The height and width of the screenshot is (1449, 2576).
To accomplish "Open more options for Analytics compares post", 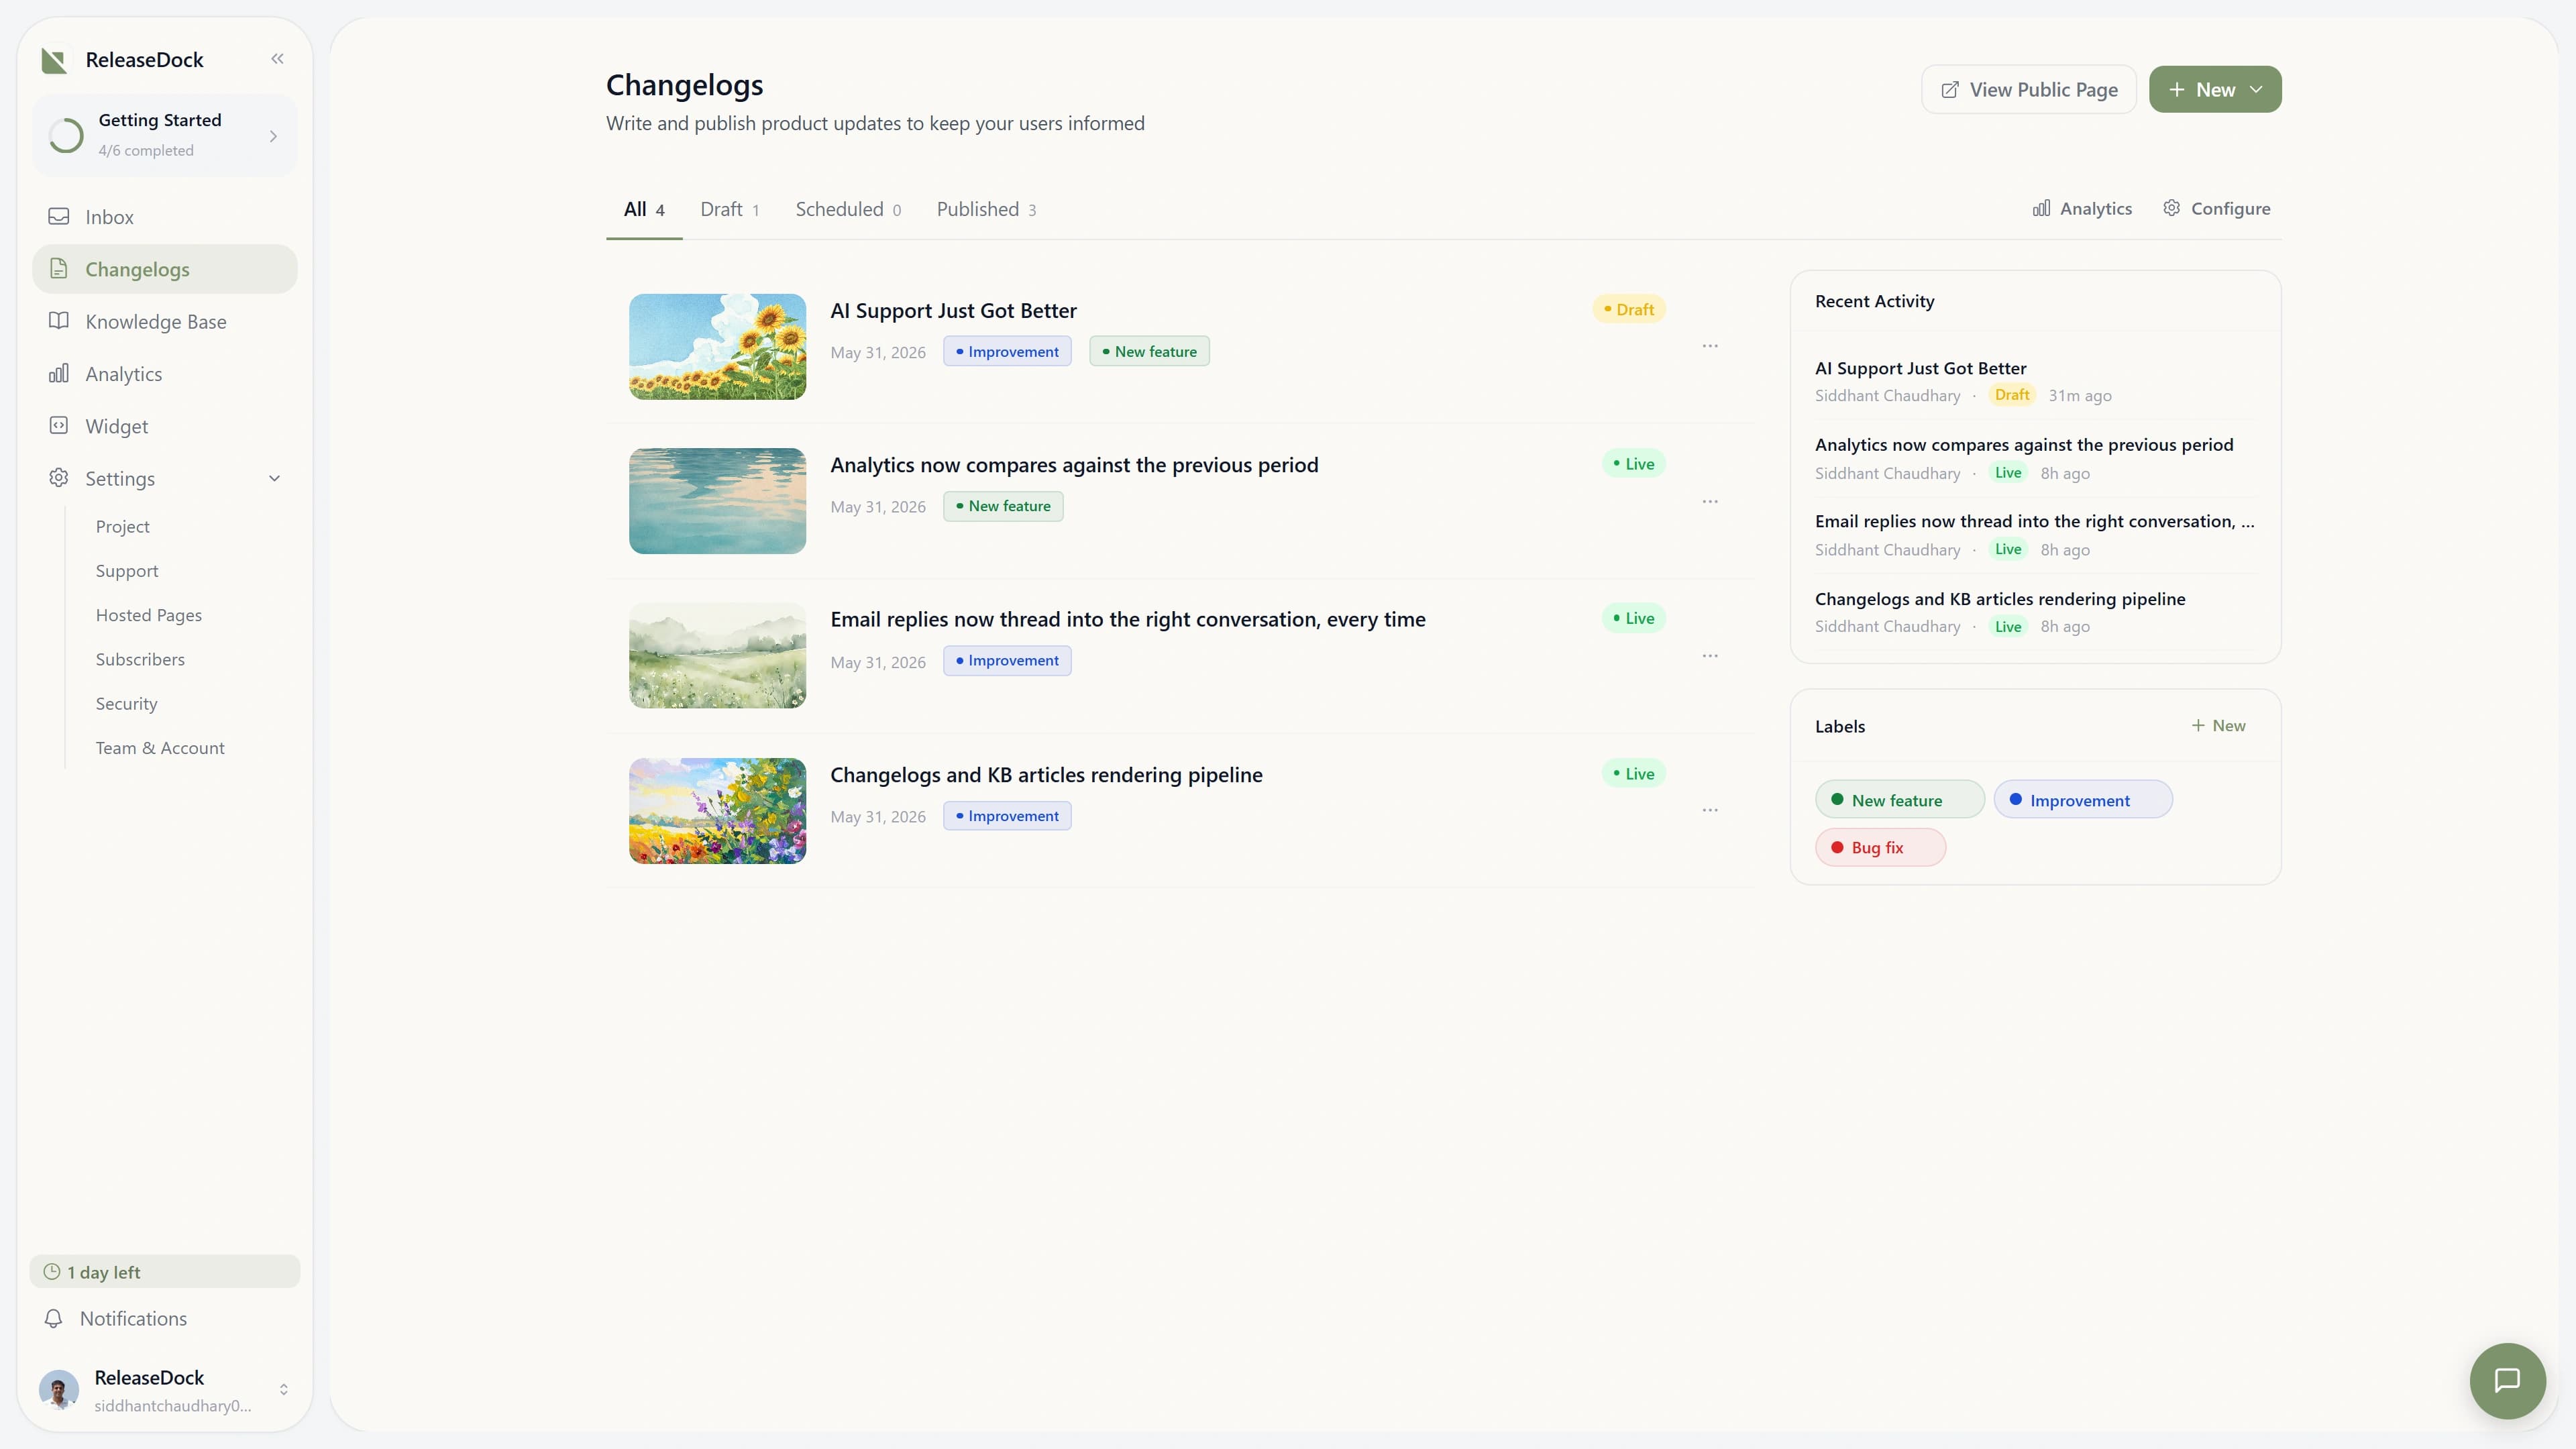I will (x=1710, y=501).
